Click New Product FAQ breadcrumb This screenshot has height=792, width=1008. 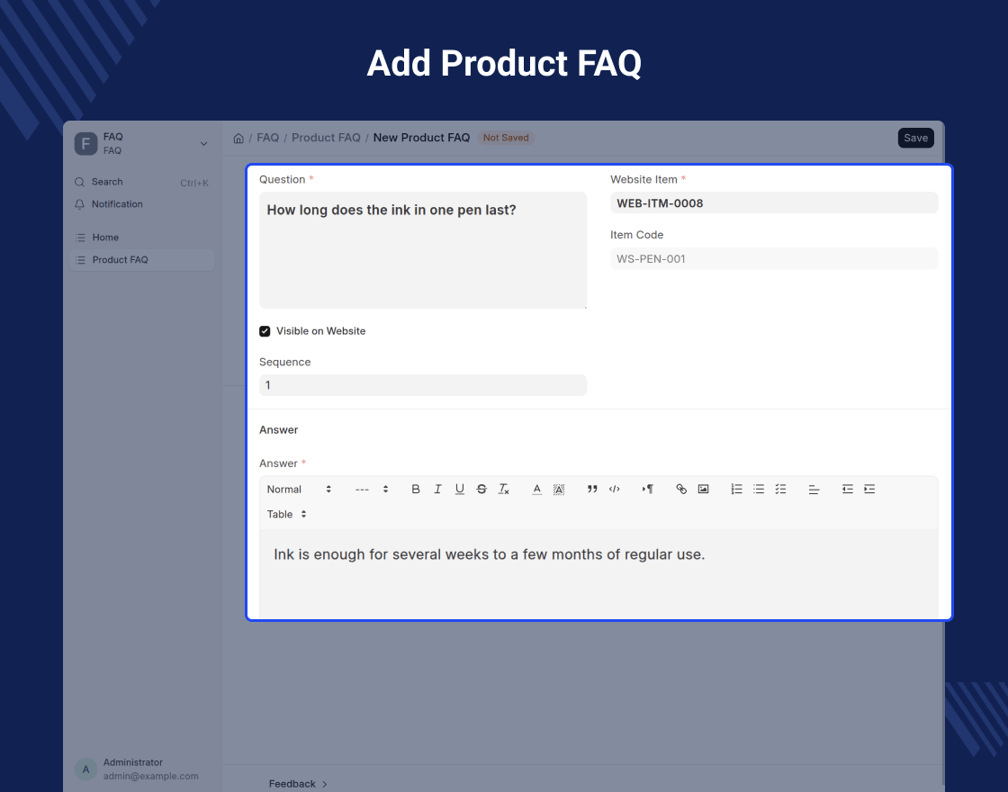point(421,138)
